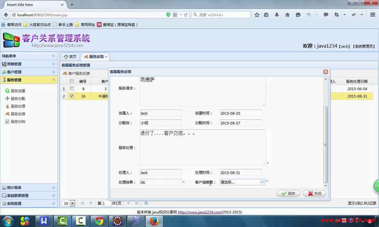Click the 处理结果 input field

pyautogui.click(x=160, y=182)
